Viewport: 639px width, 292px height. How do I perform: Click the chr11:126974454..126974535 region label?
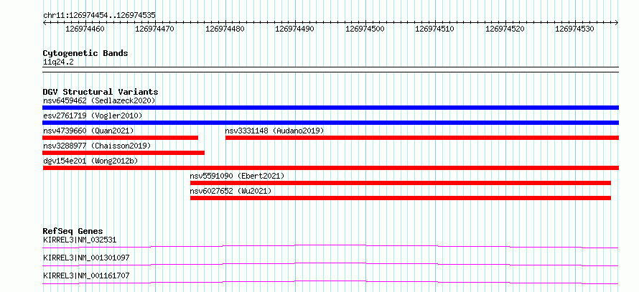point(99,16)
